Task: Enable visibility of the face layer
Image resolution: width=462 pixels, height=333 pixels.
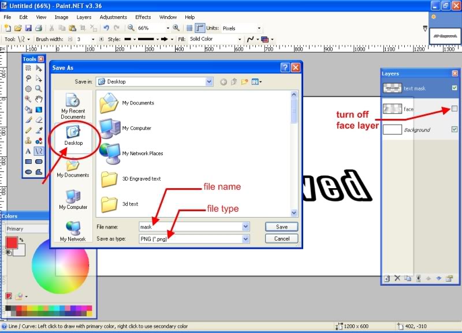Action: [x=454, y=108]
